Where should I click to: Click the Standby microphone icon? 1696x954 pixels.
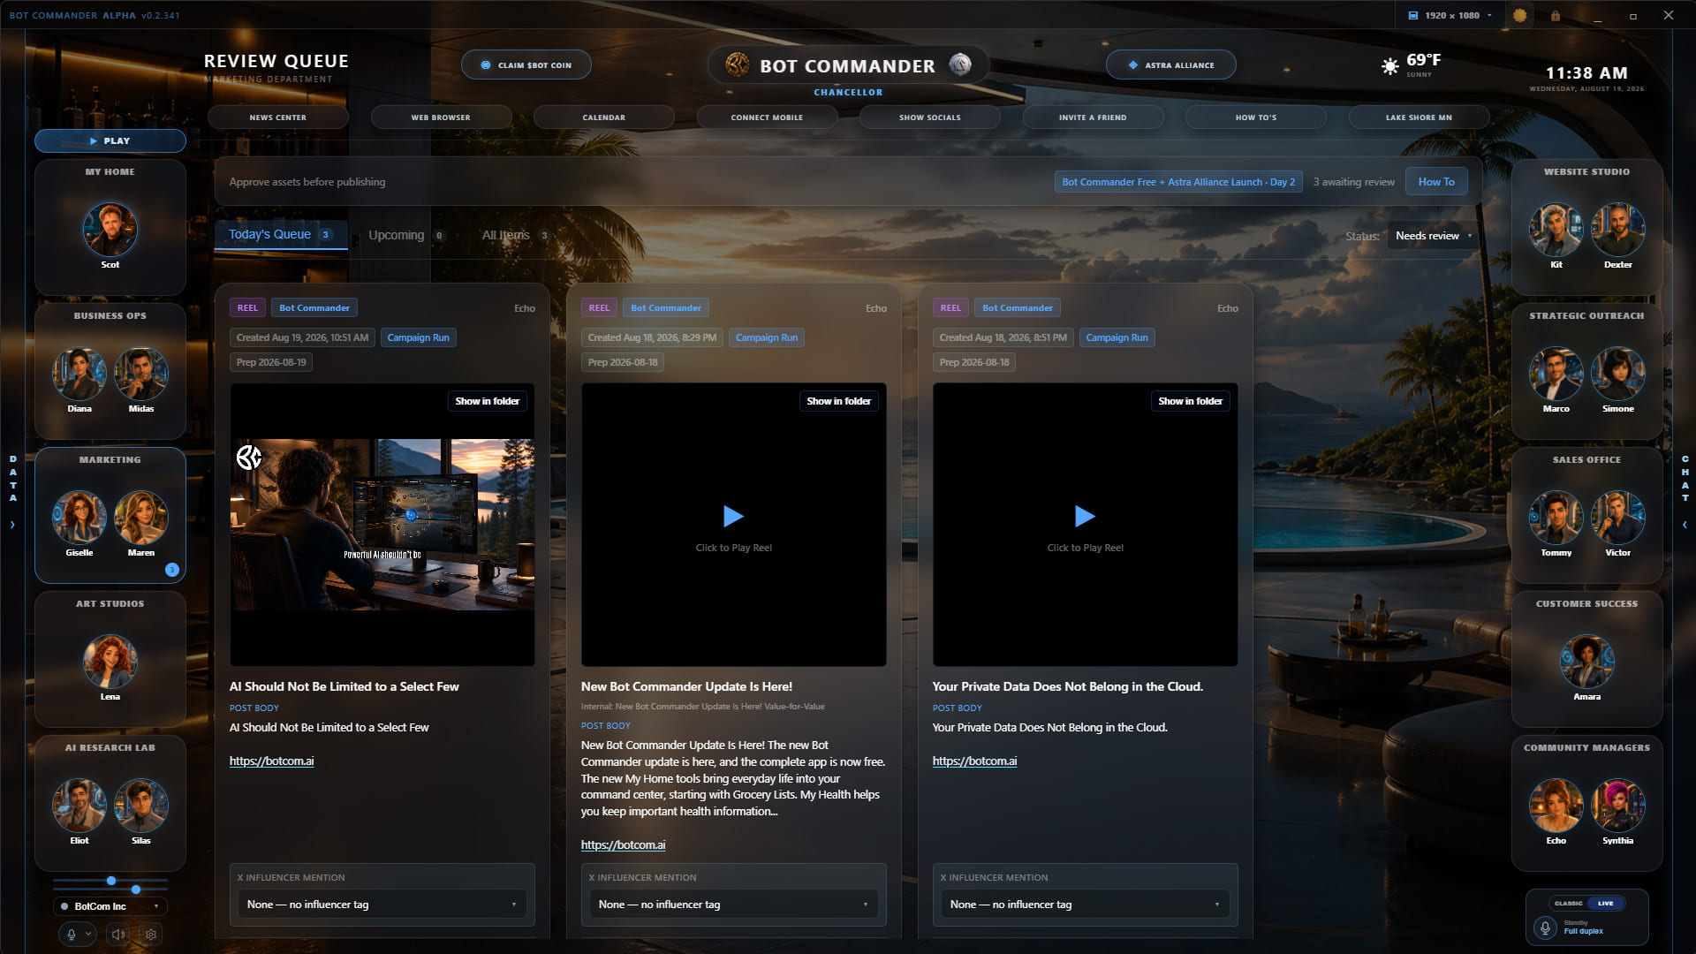[1545, 927]
